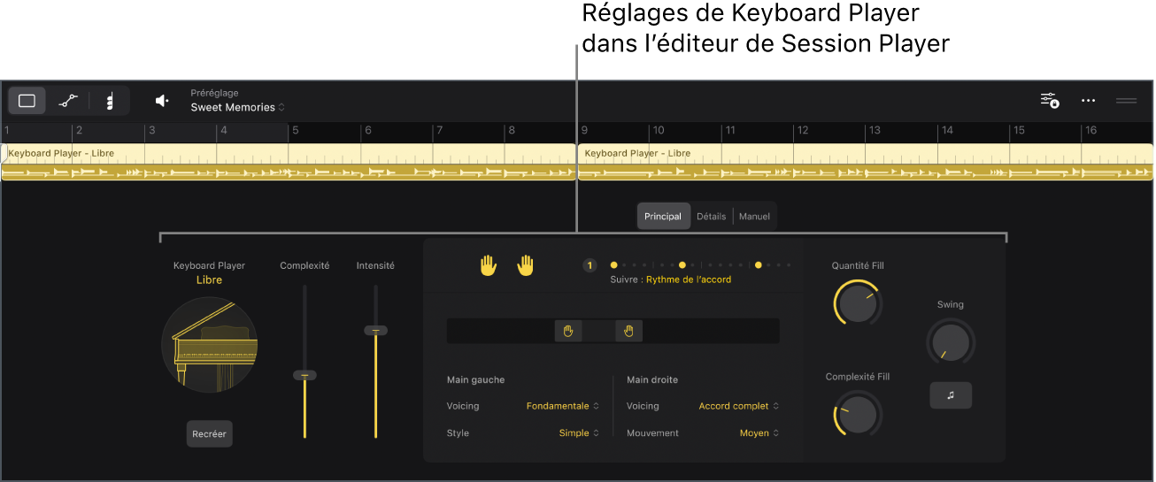
Task: Click the left hand range handle
Action: point(568,332)
